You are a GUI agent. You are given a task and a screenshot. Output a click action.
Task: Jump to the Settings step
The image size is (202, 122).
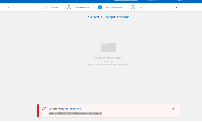(143, 7)
